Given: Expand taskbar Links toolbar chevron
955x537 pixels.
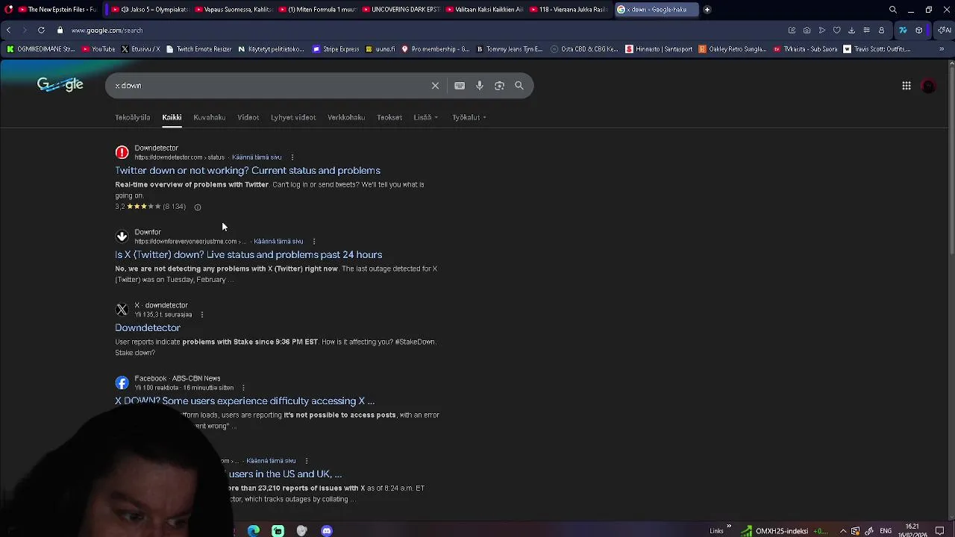Looking at the screenshot, I should click(729, 527).
